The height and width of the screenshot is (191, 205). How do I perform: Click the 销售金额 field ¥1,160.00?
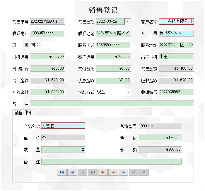click(x=176, y=68)
